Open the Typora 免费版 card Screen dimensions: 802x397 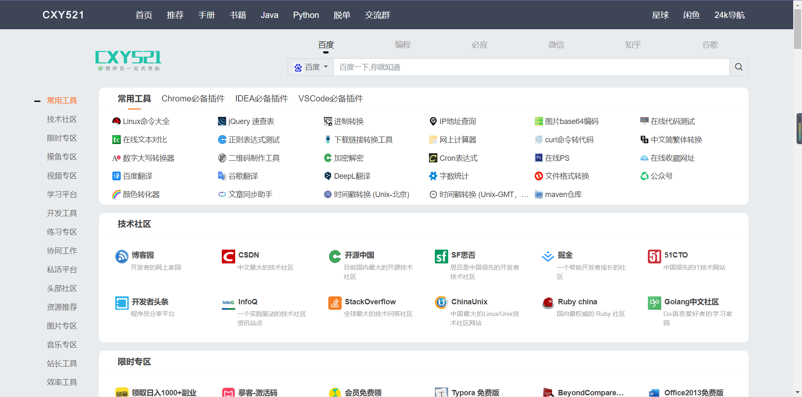click(475, 392)
